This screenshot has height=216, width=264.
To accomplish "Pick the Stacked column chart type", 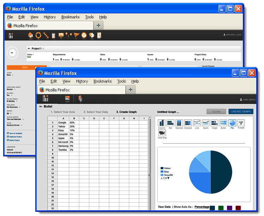I will tap(179, 124).
